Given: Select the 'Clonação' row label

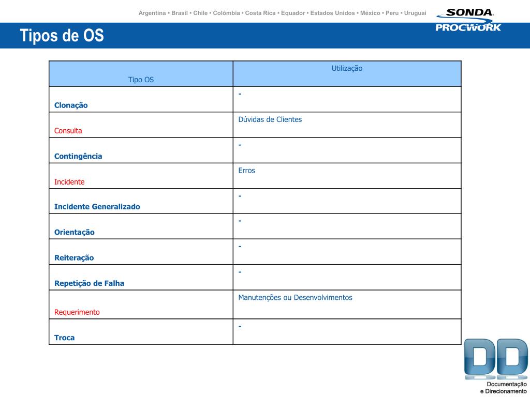Looking at the screenshot, I should pos(71,105).
